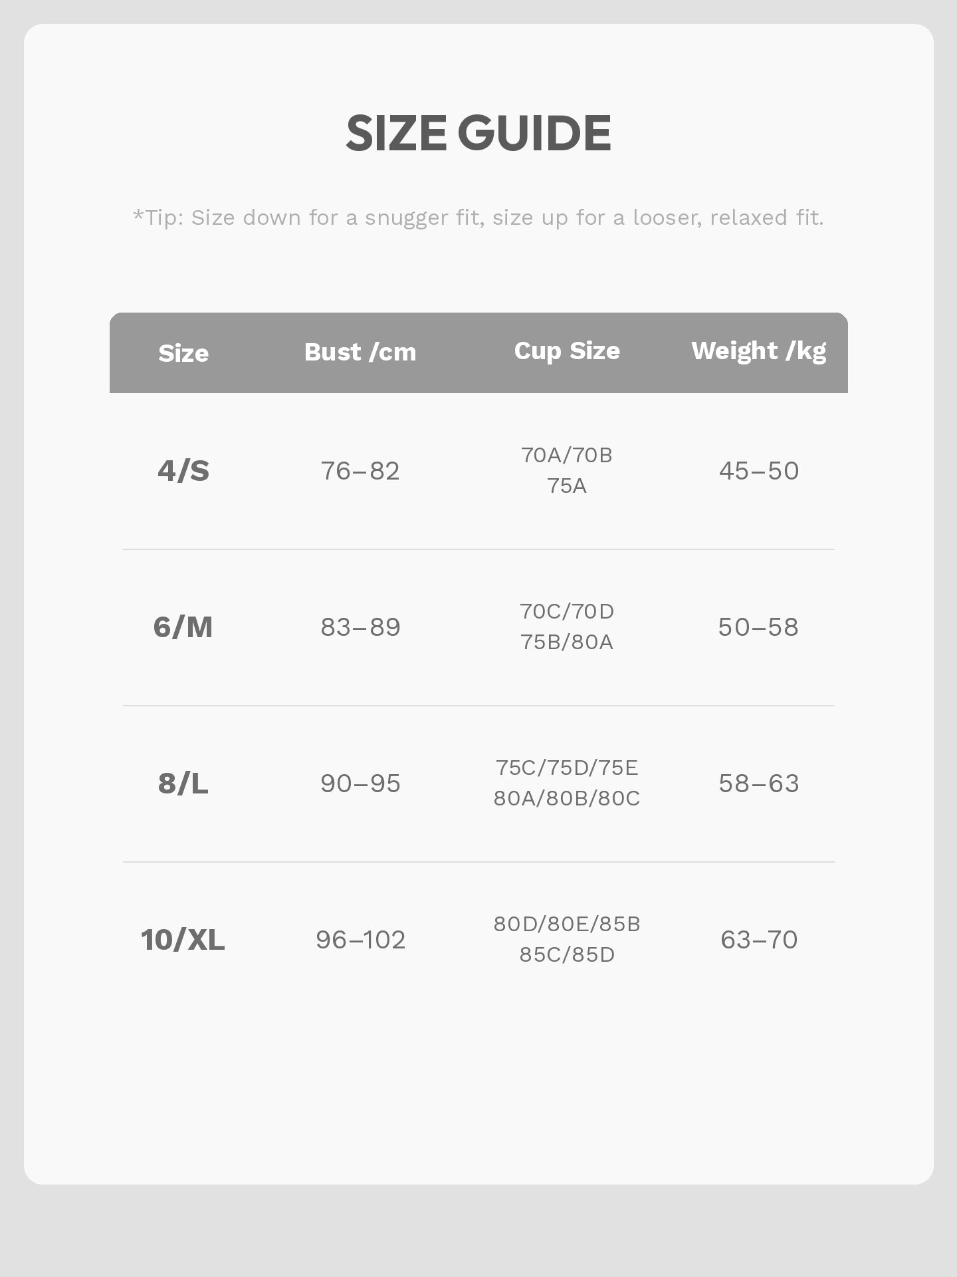Select the sizing tip text line
Image resolution: width=957 pixels, height=1277 pixels.
[x=478, y=217]
